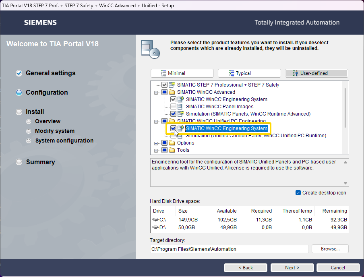
Task: Select the Tools tree row label
Action: pyautogui.click(x=183, y=150)
